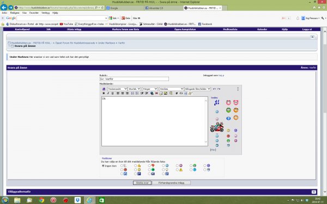Click inside the Rubrik subject field
The width and height of the screenshot is (327, 204).
pos(134,79)
